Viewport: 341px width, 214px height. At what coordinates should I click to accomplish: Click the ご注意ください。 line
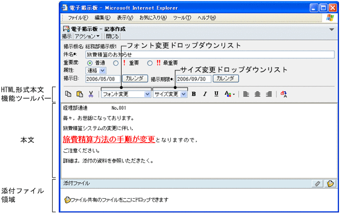pyautogui.click(x=82, y=150)
